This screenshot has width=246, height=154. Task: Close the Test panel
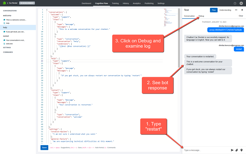(x=242, y=10)
